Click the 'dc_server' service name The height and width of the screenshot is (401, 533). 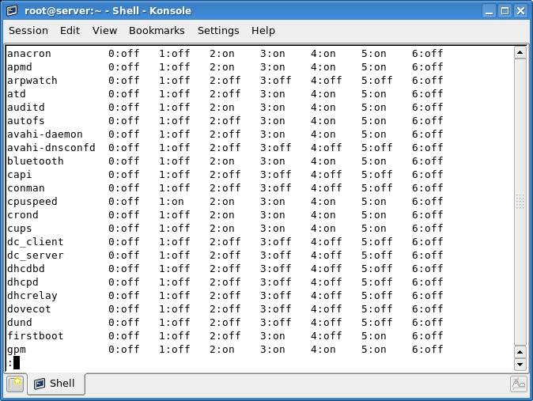(36, 255)
